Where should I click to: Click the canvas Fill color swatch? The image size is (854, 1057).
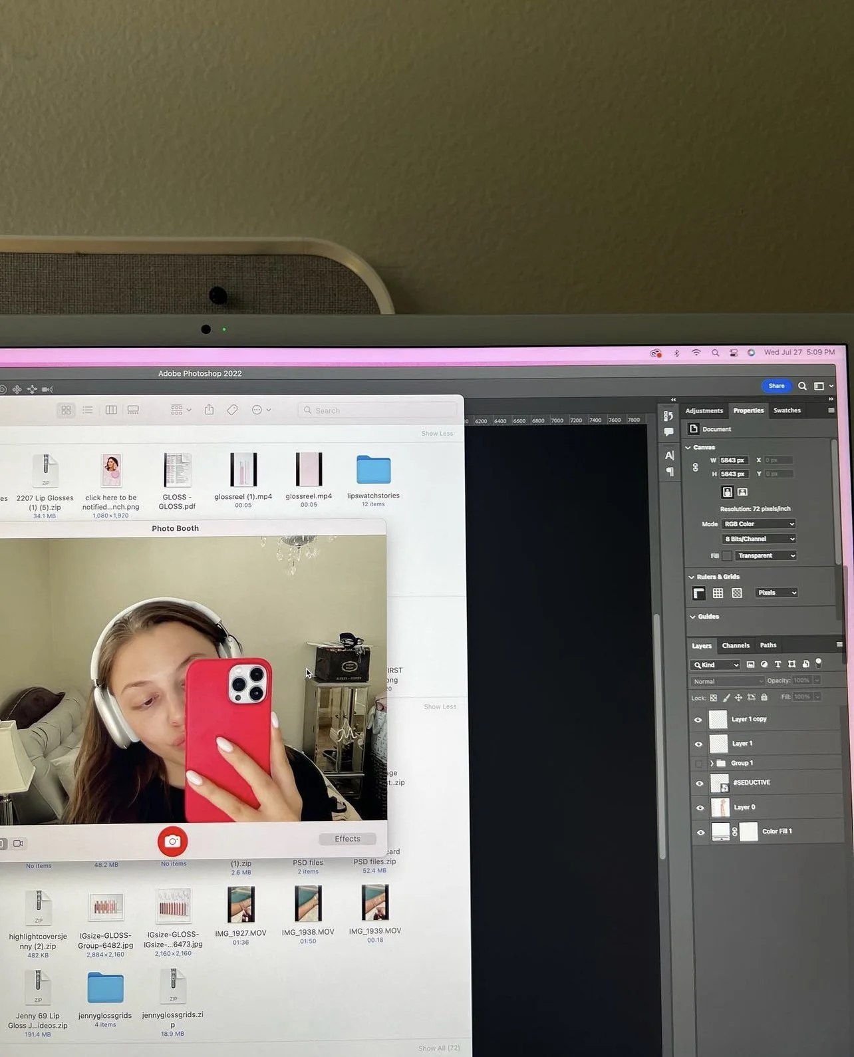[x=727, y=556]
